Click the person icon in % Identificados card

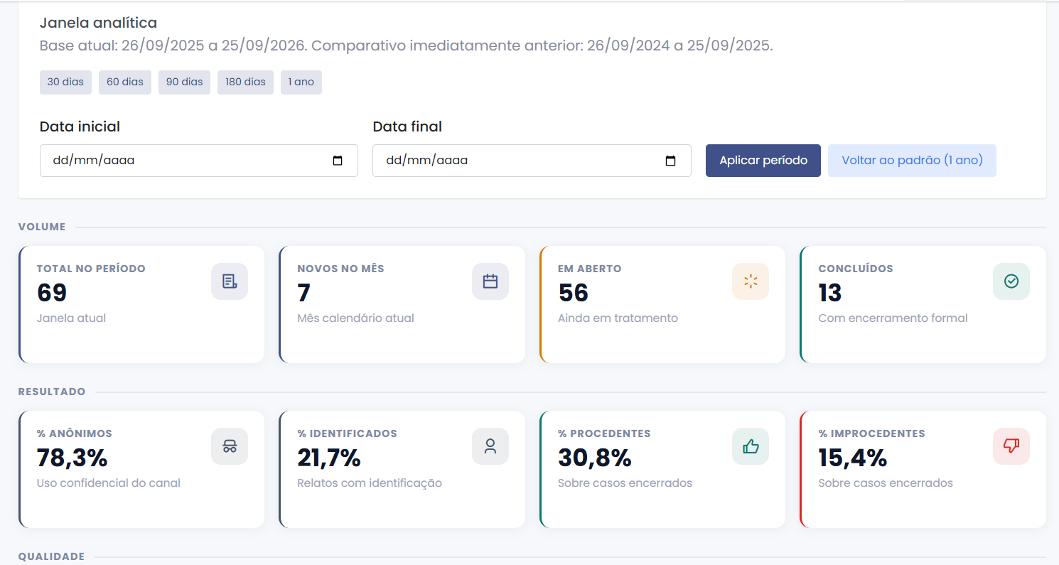[x=490, y=446]
